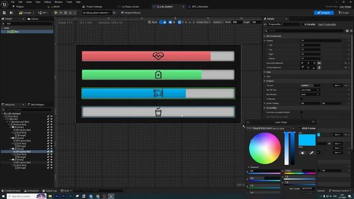Collapse the Padding section in Details
Image resolution: width=354 pixels, height=199 pixels.
264,40
